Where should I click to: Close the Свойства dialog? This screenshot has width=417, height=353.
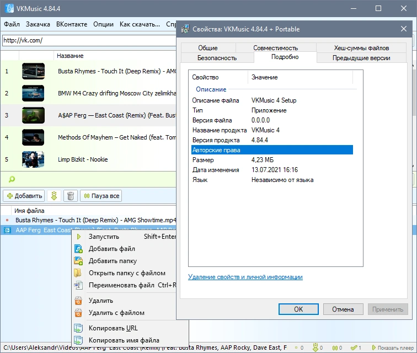(404, 29)
